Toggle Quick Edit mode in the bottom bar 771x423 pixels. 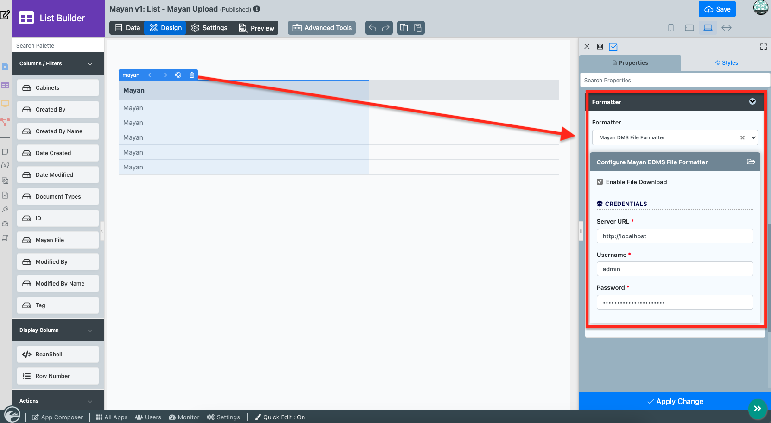coord(280,417)
